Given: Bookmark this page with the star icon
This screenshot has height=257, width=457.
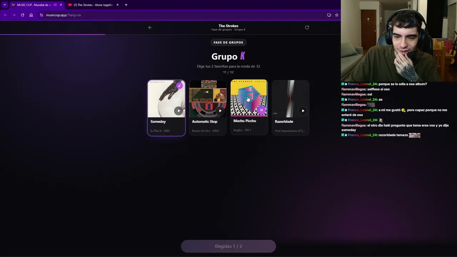Looking at the screenshot, I should coord(337,15).
